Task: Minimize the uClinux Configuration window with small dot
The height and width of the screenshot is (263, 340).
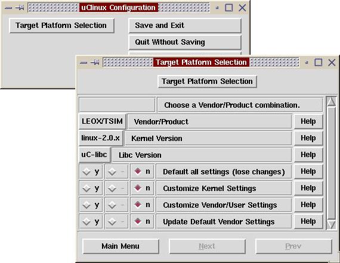Action: [x=217, y=8]
